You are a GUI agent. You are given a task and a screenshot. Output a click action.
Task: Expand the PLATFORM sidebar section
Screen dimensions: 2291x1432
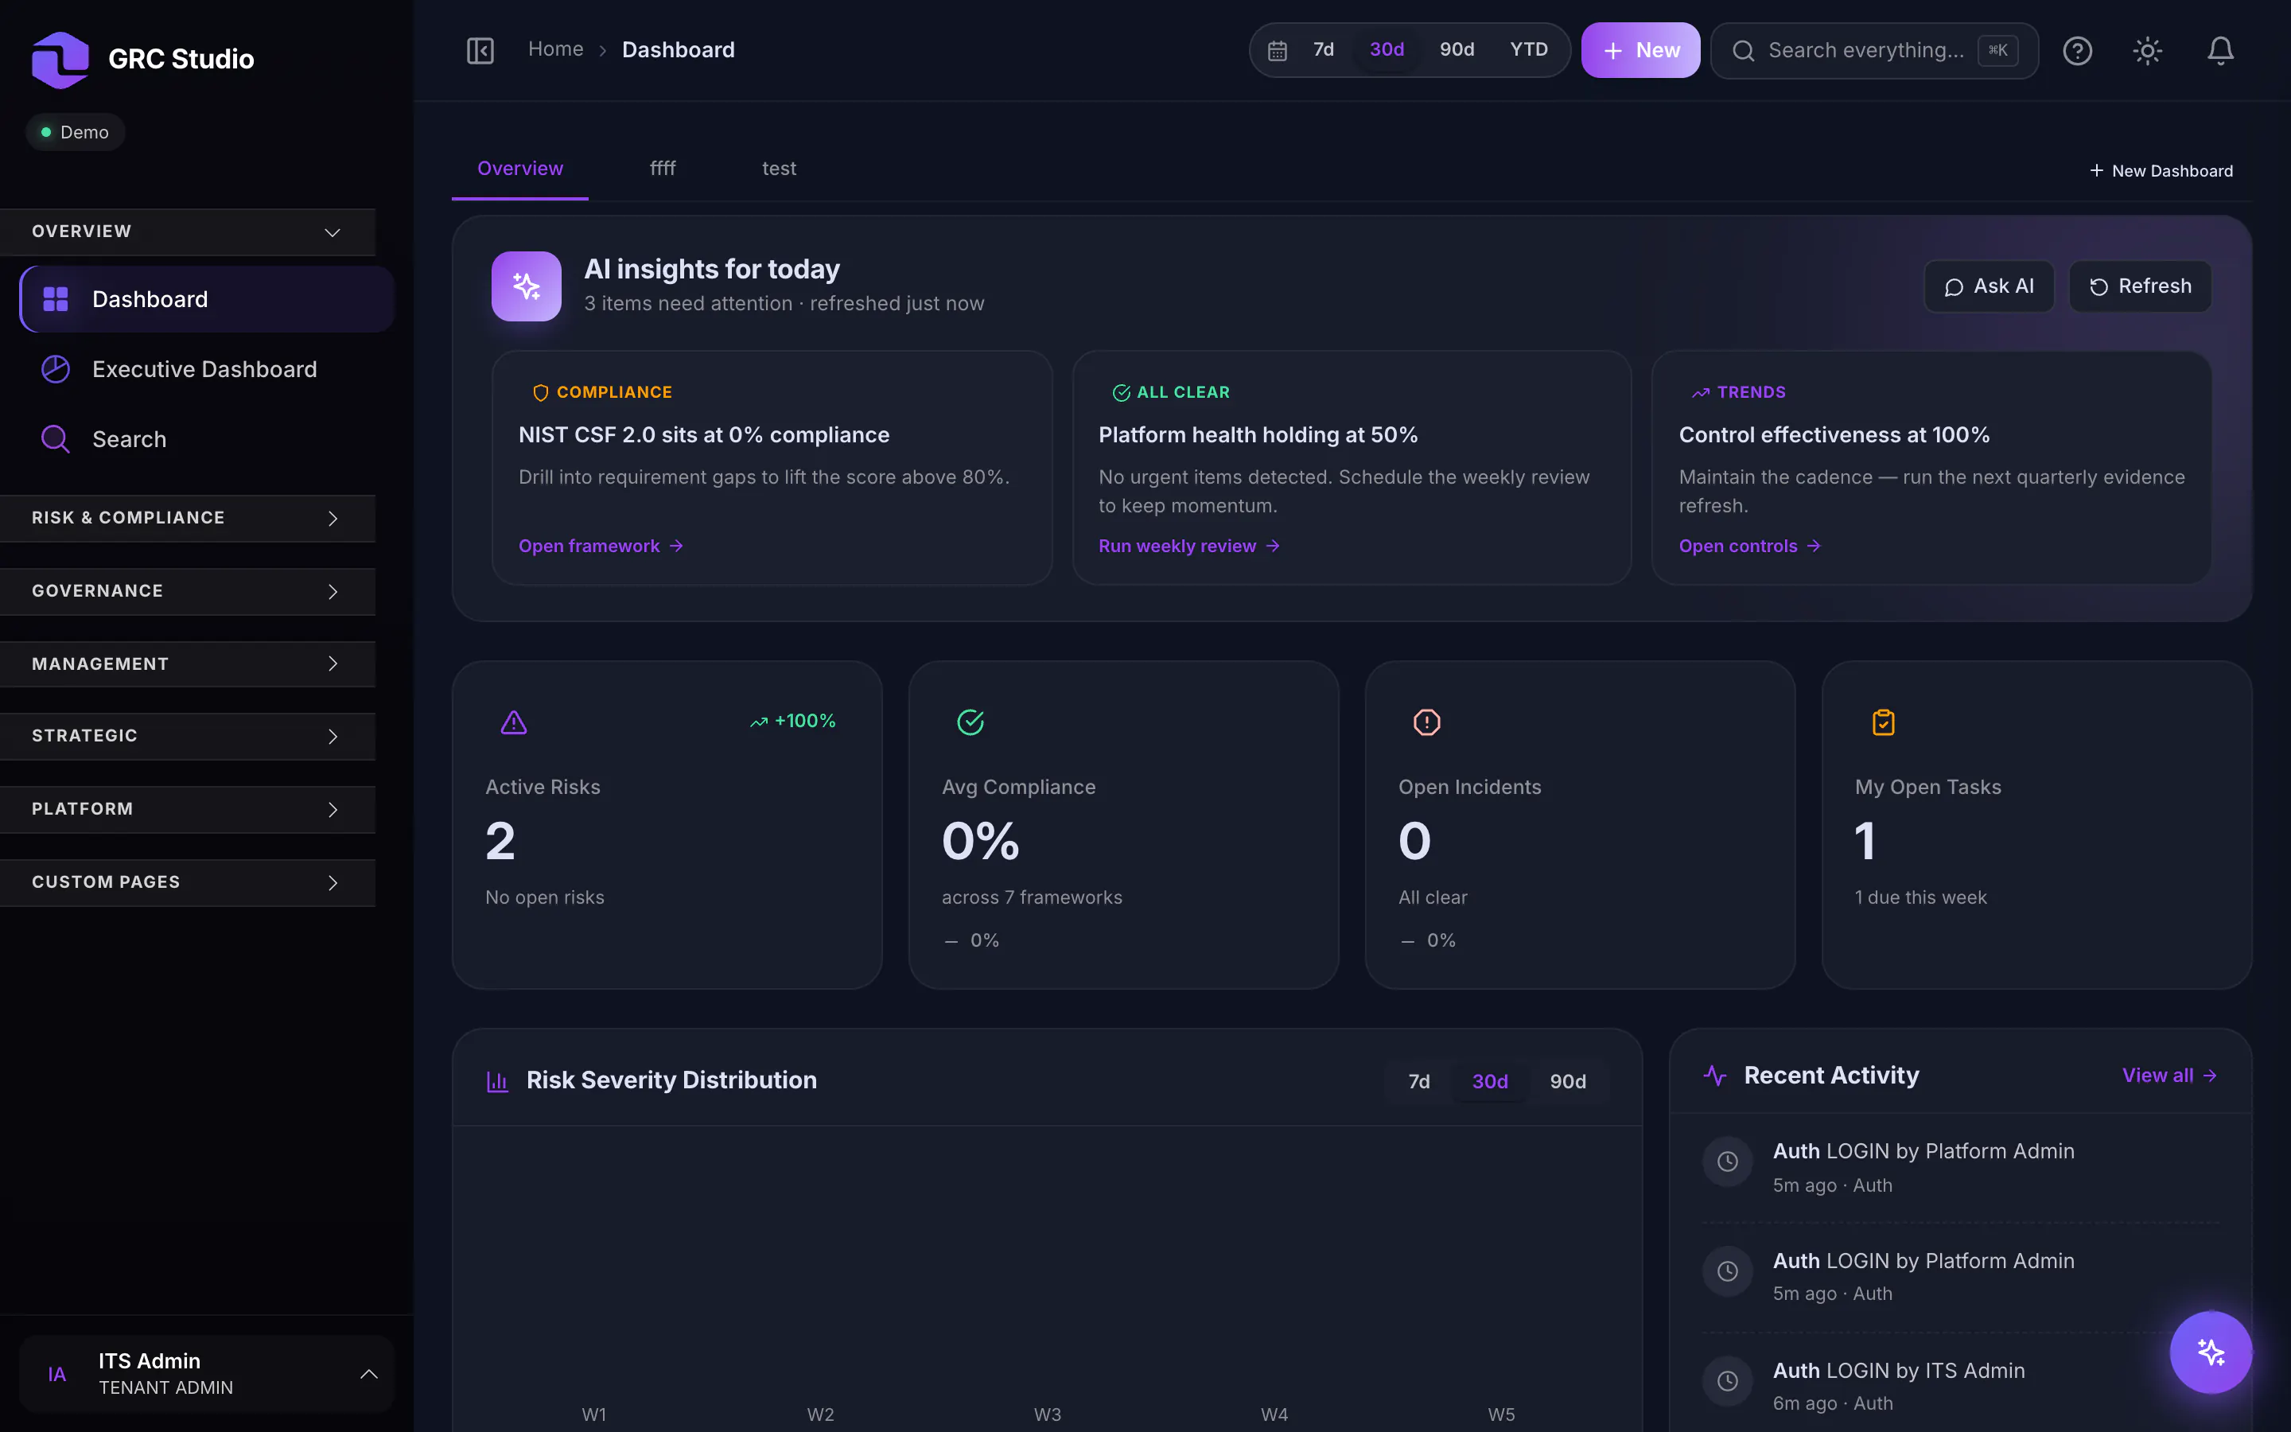pyautogui.click(x=188, y=809)
